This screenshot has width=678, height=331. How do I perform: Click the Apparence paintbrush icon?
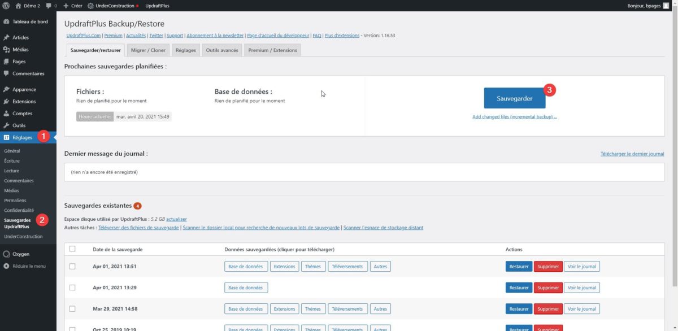pyautogui.click(x=6, y=89)
